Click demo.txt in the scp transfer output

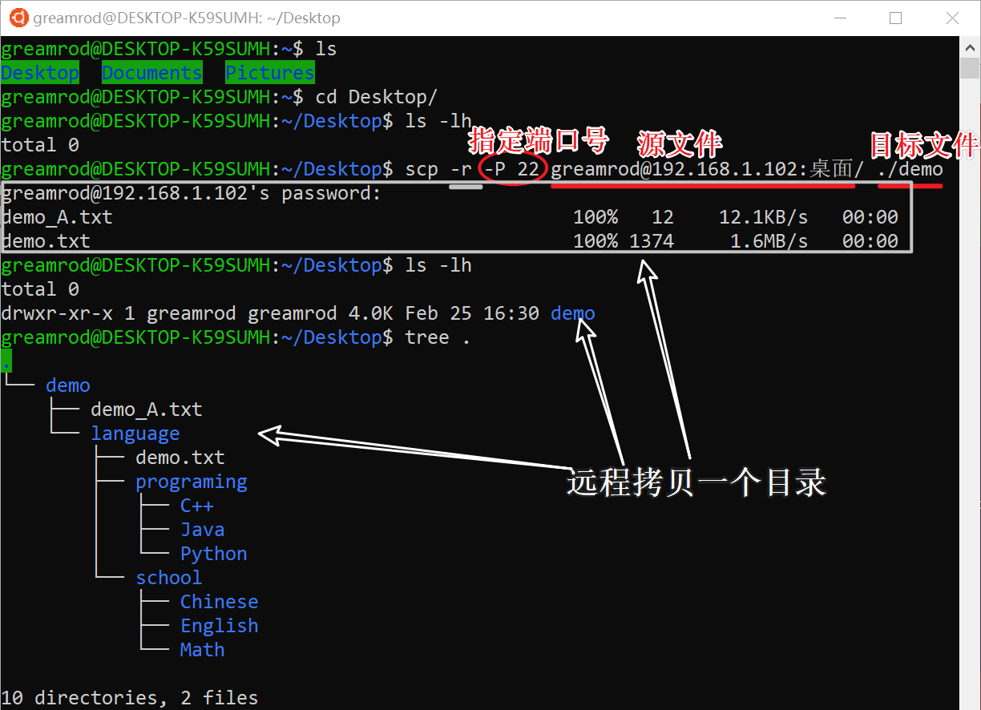[46, 241]
